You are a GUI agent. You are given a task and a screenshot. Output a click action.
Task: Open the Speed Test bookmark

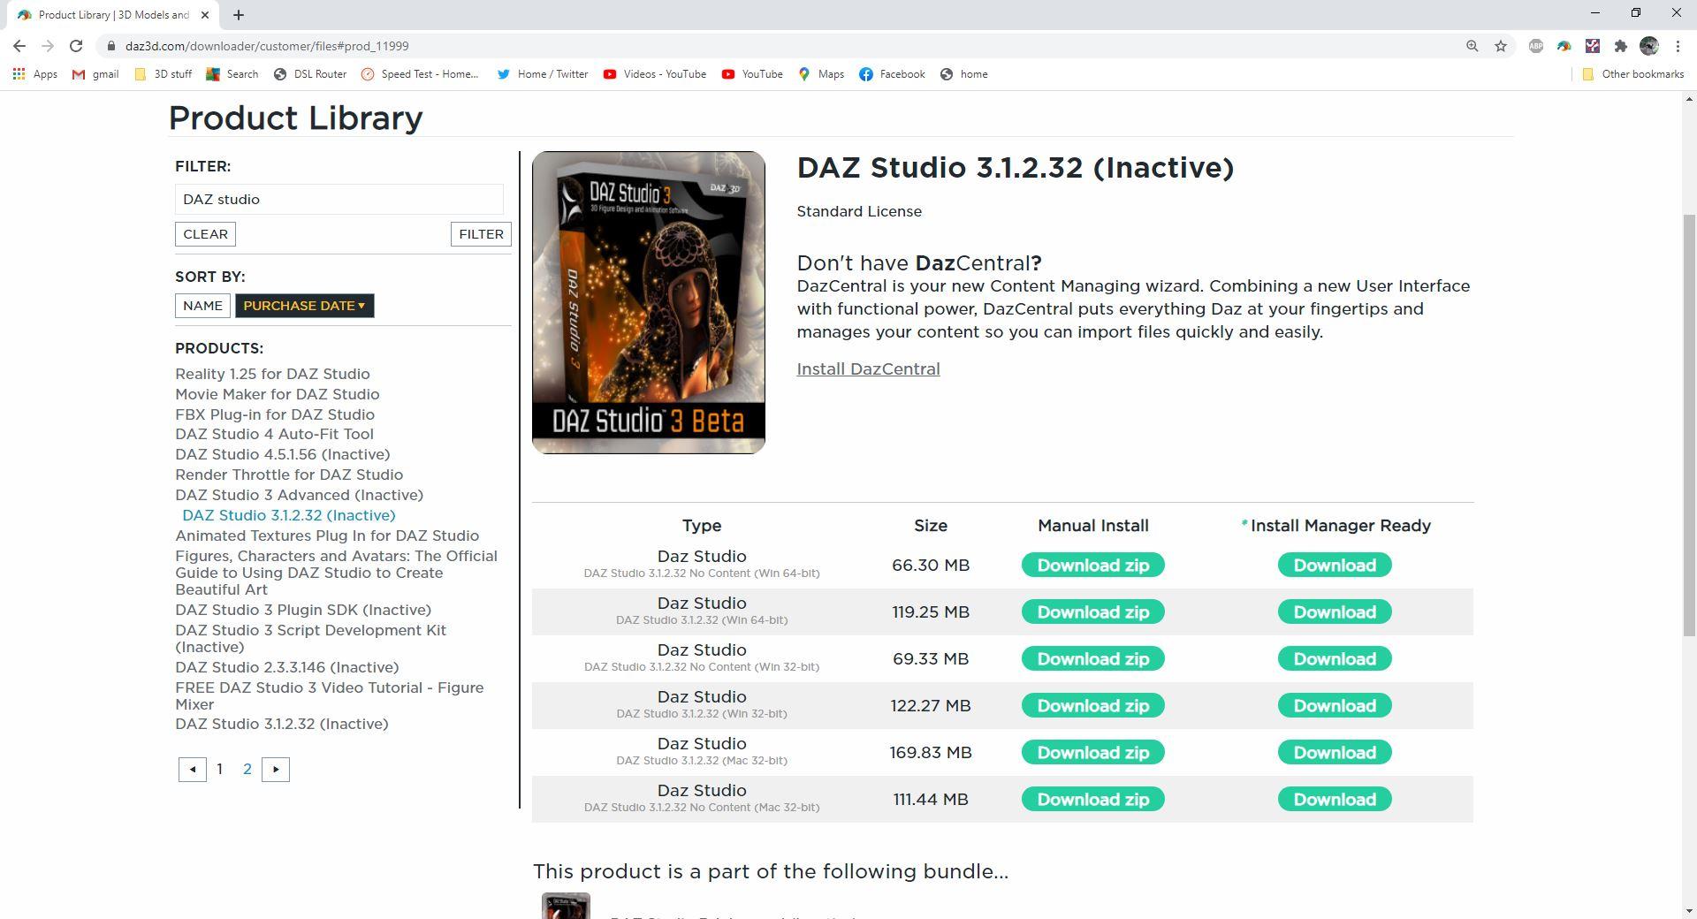420,74
